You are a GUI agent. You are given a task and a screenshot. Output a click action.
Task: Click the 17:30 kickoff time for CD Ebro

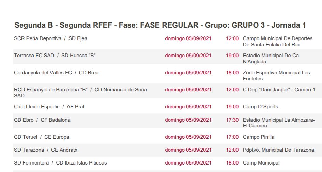(x=232, y=120)
